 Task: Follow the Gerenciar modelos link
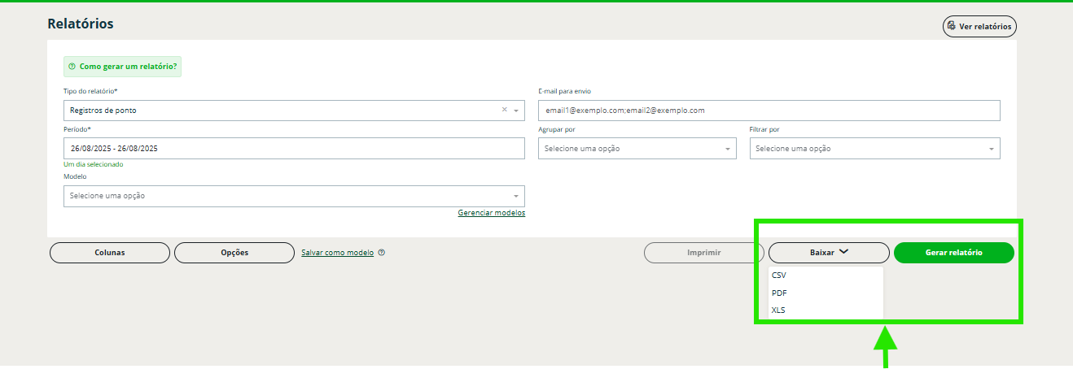[491, 213]
